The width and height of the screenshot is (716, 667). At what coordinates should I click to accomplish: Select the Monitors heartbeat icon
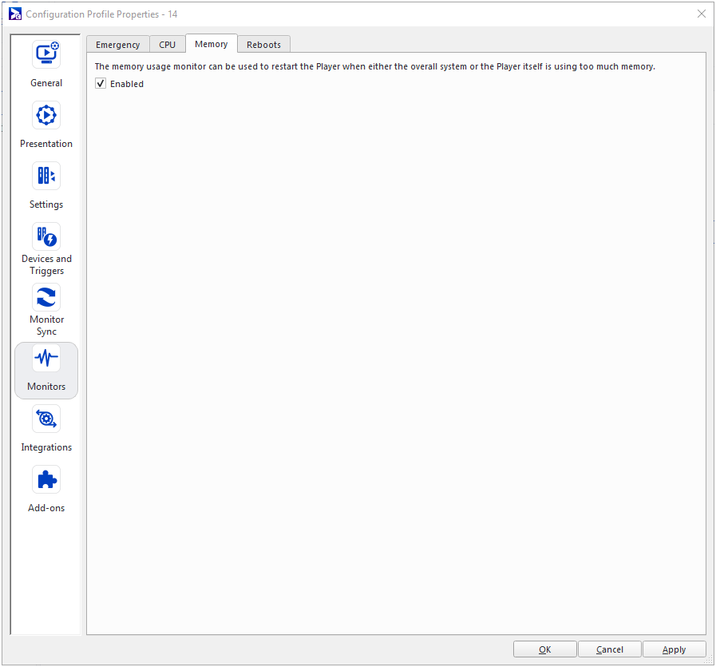coord(46,358)
